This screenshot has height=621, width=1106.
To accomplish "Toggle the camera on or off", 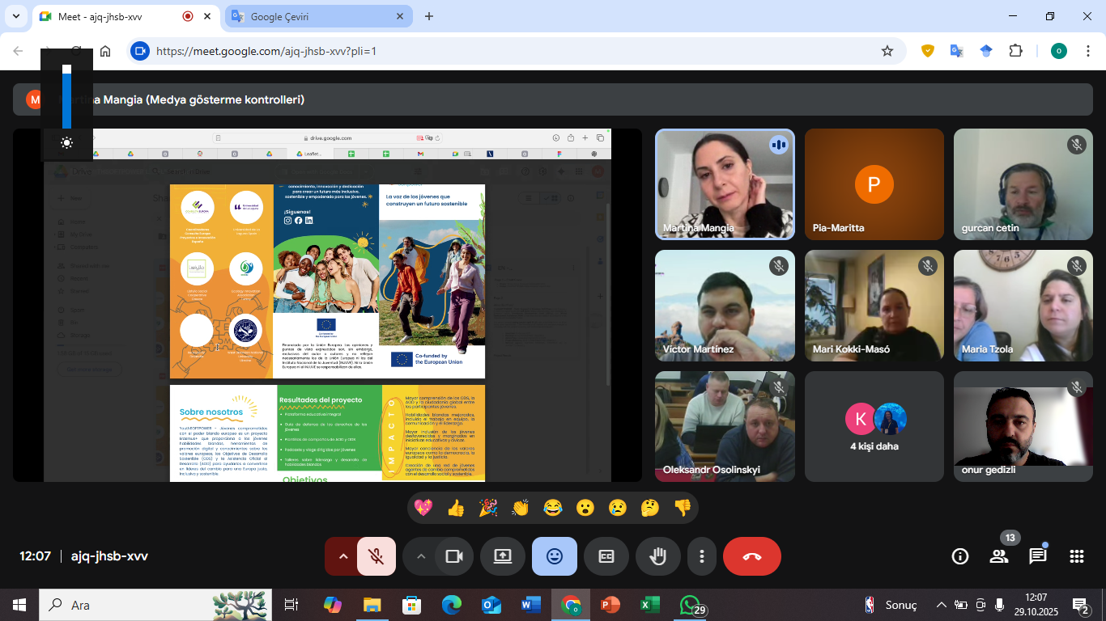I will 453,556.
